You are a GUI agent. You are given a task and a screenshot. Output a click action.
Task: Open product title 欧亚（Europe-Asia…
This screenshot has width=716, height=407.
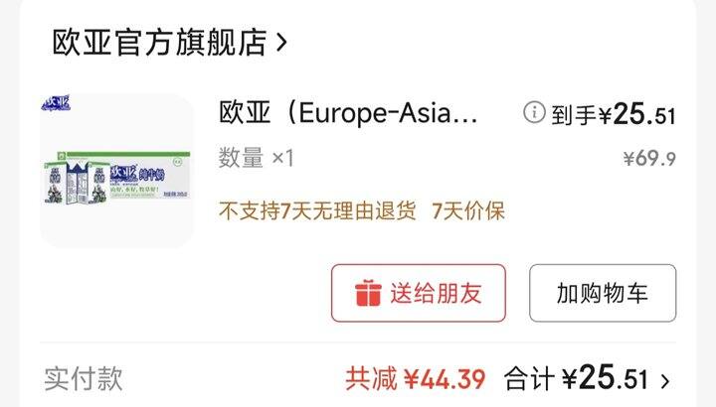click(x=348, y=112)
